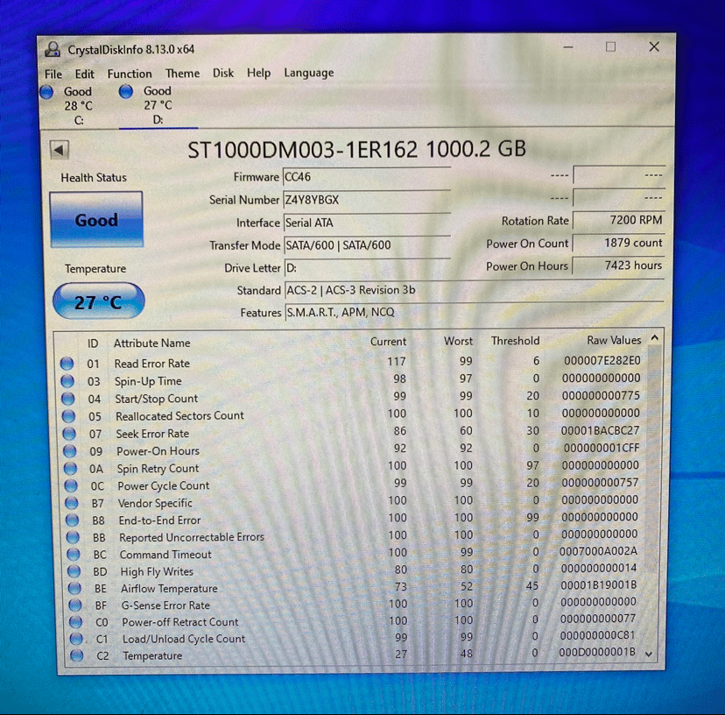Screen dimensions: 725x715
Task: Select the 'Command Timeout' attribute name
Action: pos(165,555)
